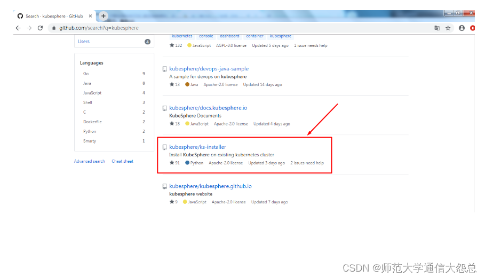Screen dimensions: 485x278
Task: Click 'Install KubeSphere on existing kubernetes cluster' text
Action: click(x=221, y=155)
